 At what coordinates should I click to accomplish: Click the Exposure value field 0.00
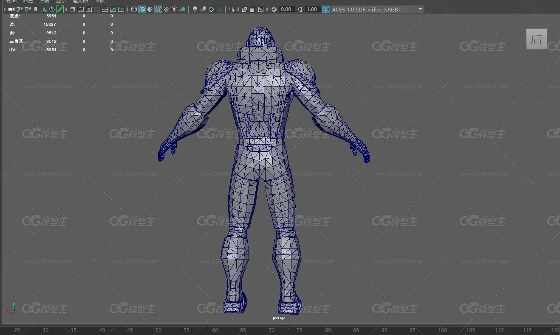click(286, 9)
